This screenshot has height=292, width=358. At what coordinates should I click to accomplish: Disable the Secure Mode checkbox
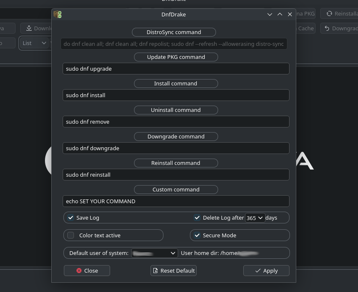coord(197,235)
